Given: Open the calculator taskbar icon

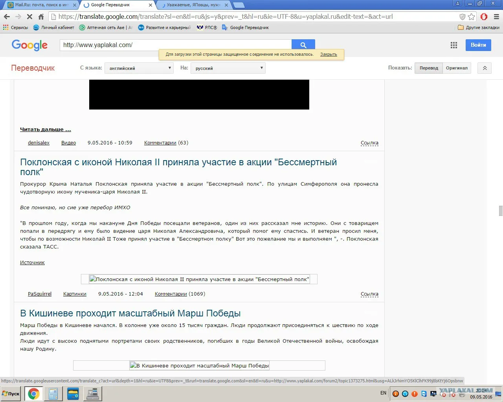Looking at the screenshot, I should 53,394.
